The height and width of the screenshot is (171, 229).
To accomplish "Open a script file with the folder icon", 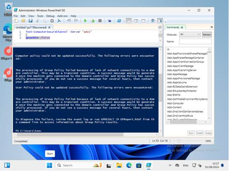I will pyautogui.click(x=24, y=21).
